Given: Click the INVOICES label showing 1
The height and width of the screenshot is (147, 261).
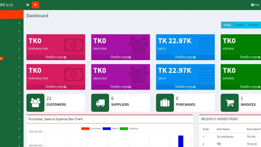Looking at the screenshot, I should click(x=248, y=105).
